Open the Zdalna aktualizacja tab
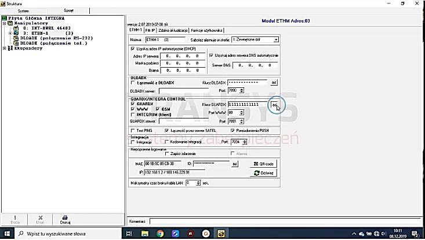Viewport: 425px width, 240px height. tap(173, 31)
